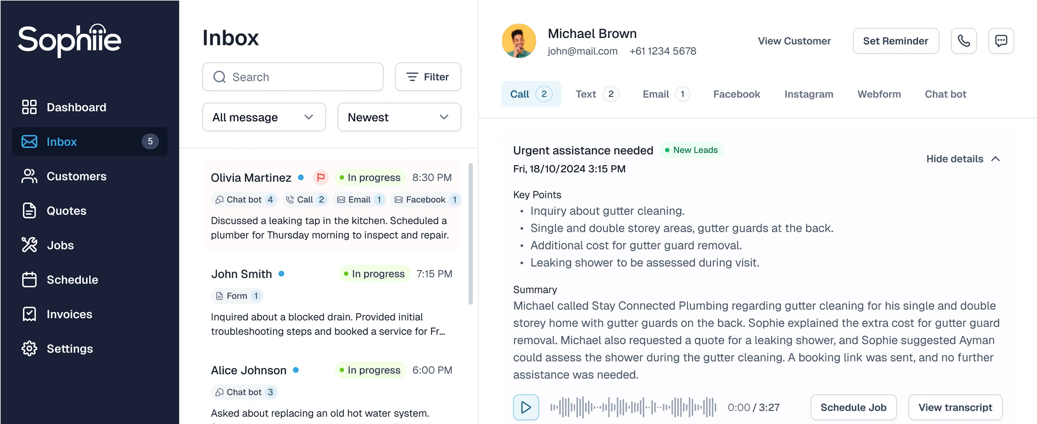Open the Filter options
Screen dimensions: 1037x424
[x=428, y=77]
